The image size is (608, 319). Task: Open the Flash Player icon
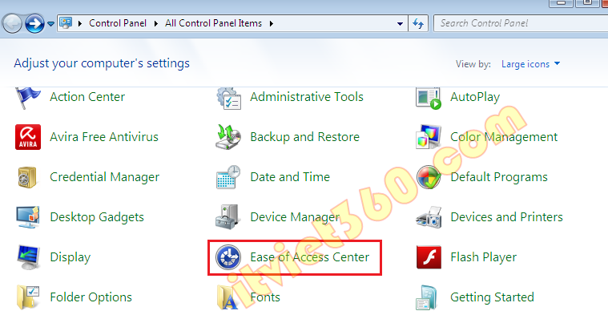(429, 257)
